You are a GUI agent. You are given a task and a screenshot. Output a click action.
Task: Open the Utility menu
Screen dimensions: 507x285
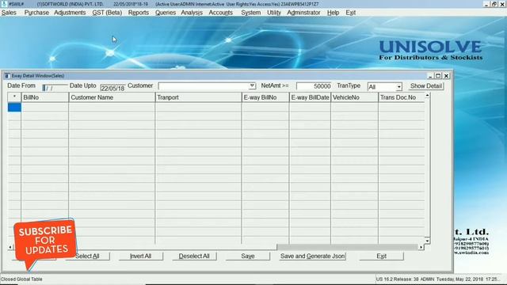pos(274,13)
